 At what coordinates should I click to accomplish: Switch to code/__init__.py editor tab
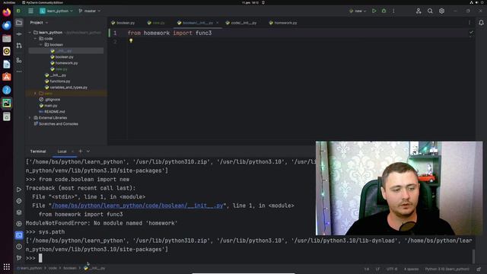click(x=241, y=23)
